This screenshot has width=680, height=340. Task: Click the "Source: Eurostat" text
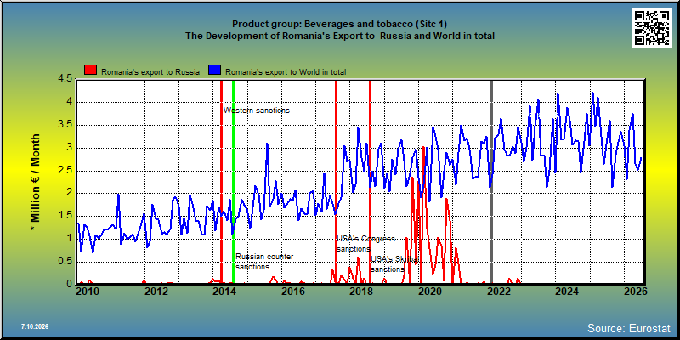[629, 328]
